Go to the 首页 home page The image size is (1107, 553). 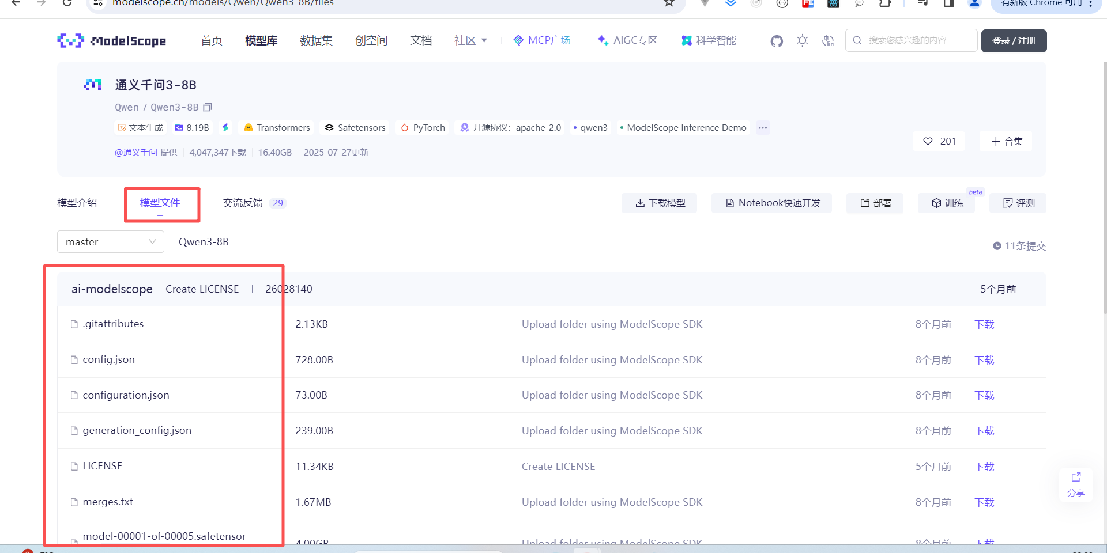(x=212, y=40)
